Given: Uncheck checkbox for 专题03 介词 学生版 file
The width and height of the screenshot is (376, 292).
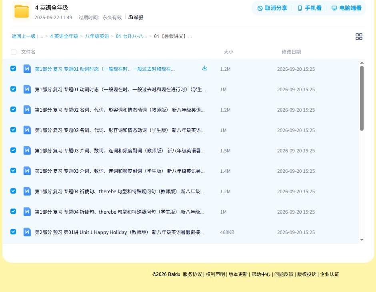Looking at the screenshot, I should coord(13,170).
